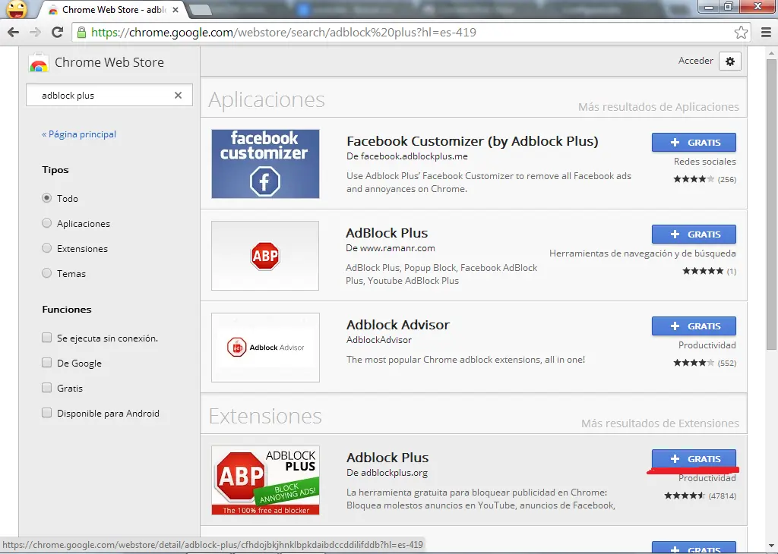
Task: Open the settings gear in the Web Store
Action: tap(730, 61)
